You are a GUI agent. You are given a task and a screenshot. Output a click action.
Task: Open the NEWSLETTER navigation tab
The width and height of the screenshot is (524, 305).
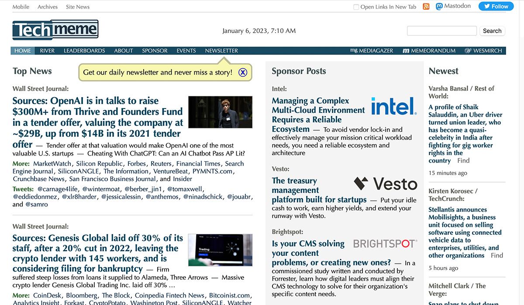[x=221, y=51]
